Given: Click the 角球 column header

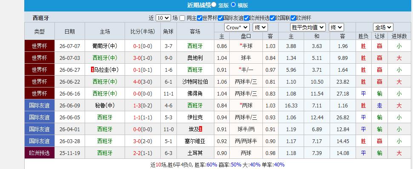Looking at the screenshot, I should coord(168,31).
